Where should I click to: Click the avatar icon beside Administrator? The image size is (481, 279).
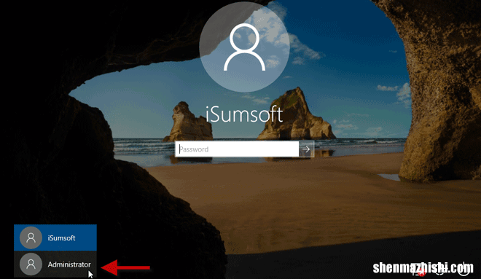coord(31,264)
